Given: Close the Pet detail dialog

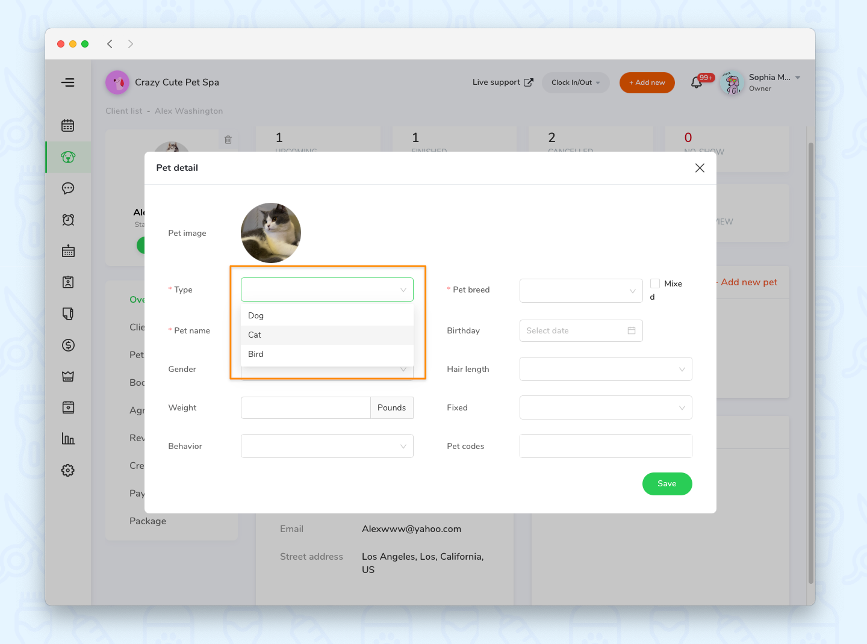Looking at the screenshot, I should tap(700, 168).
